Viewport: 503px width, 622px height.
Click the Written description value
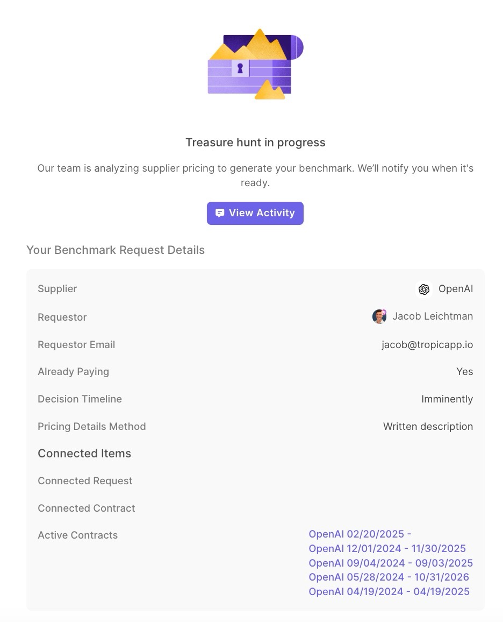point(428,427)
